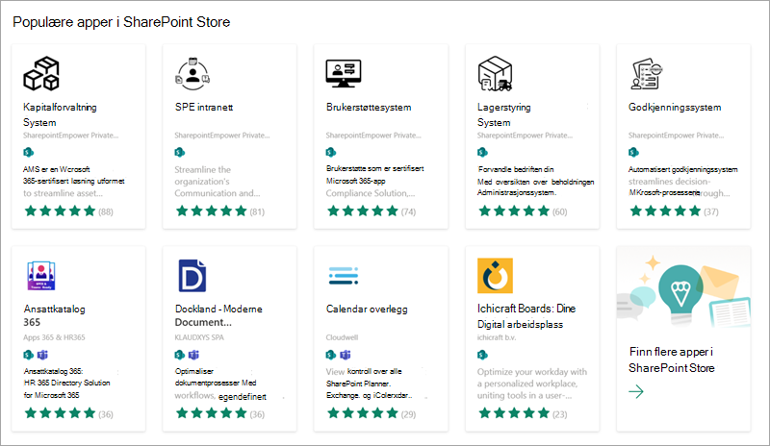Click Teams badge on Dockland card
770x446 pixels.
tap(194, 355)
